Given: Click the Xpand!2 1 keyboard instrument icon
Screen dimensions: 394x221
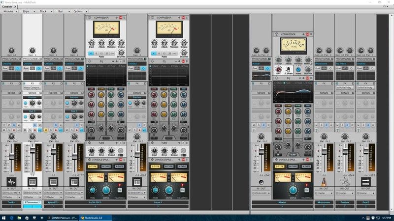Looking at the screenshot, I should pyautogui.click(x=53, y=182).
